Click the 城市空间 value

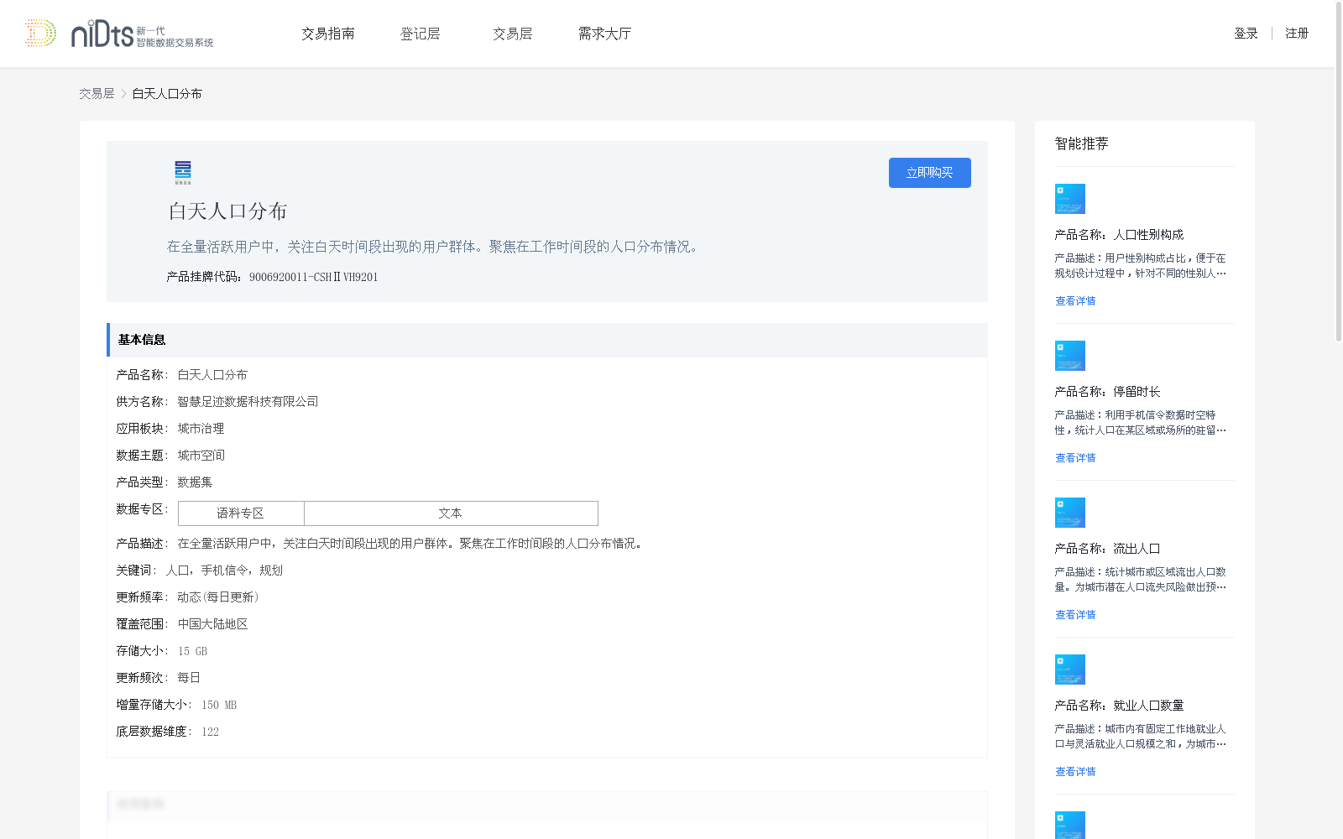click(x=201, y=456)
